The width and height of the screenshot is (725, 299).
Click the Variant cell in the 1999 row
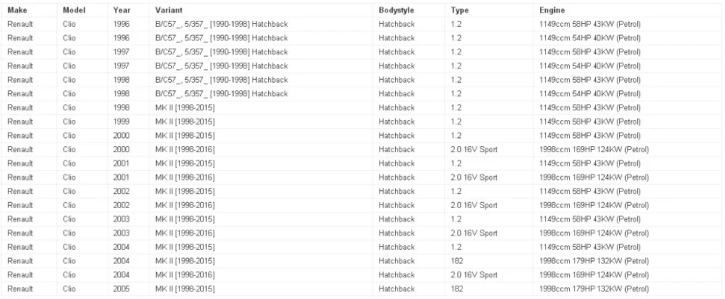tap(185, 122)
